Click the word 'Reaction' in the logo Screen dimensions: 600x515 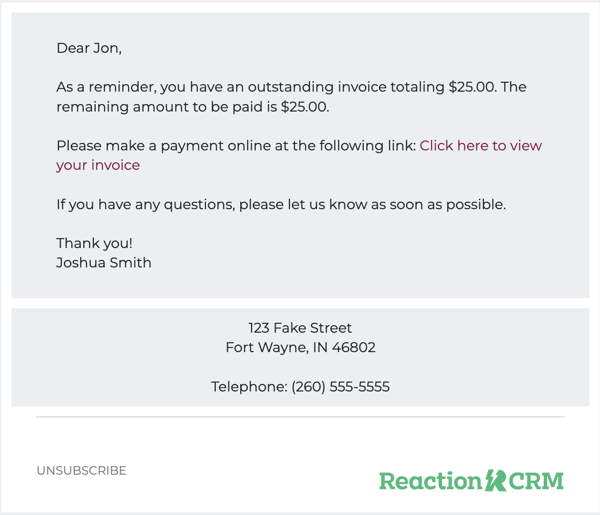[x=431, y=481]
